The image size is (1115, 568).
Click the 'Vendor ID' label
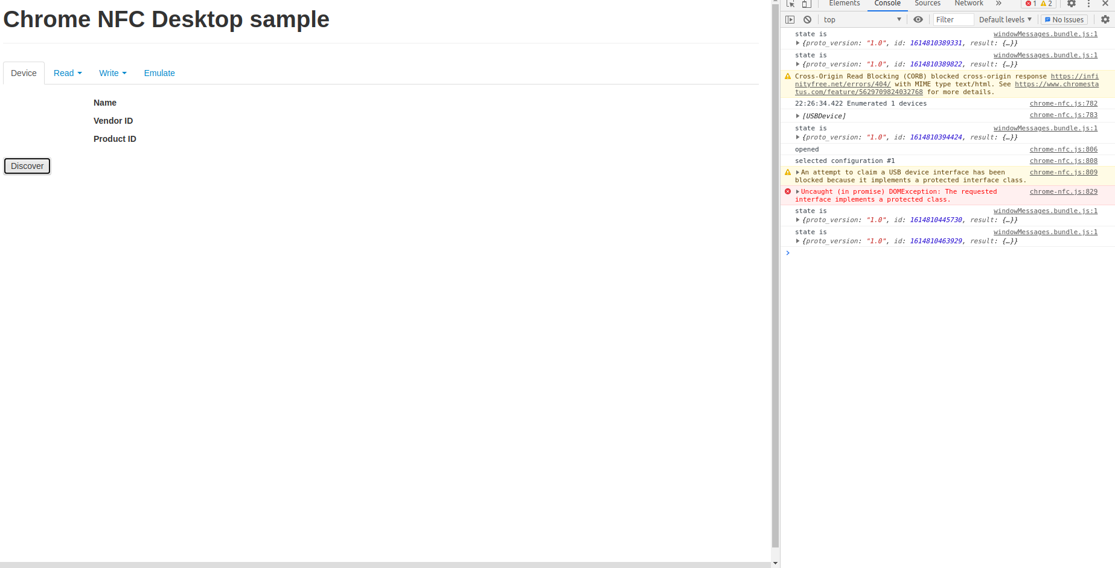(x=113, y=121)
